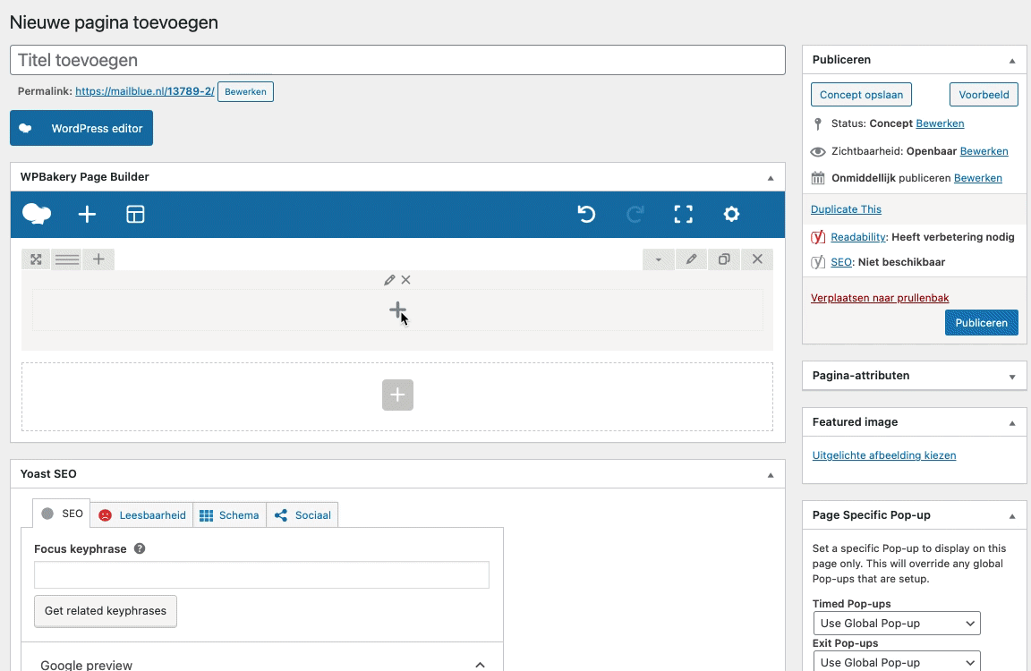The width and height of the screenshot is (1031, 671).
Task: Open the WPBakery templates layout icon
Action: click(135, 214)
